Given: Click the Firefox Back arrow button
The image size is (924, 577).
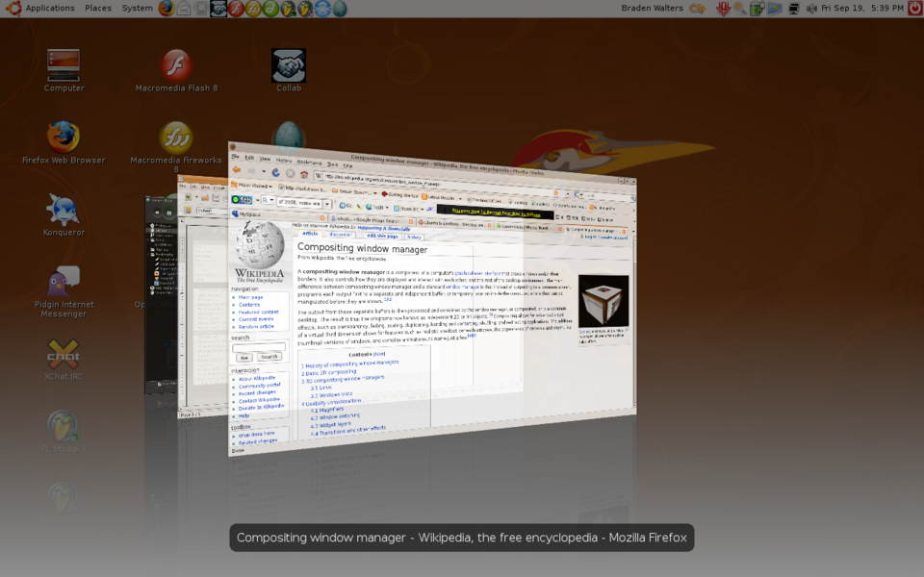Looking at the screenshot, I should tap(237, 169).
